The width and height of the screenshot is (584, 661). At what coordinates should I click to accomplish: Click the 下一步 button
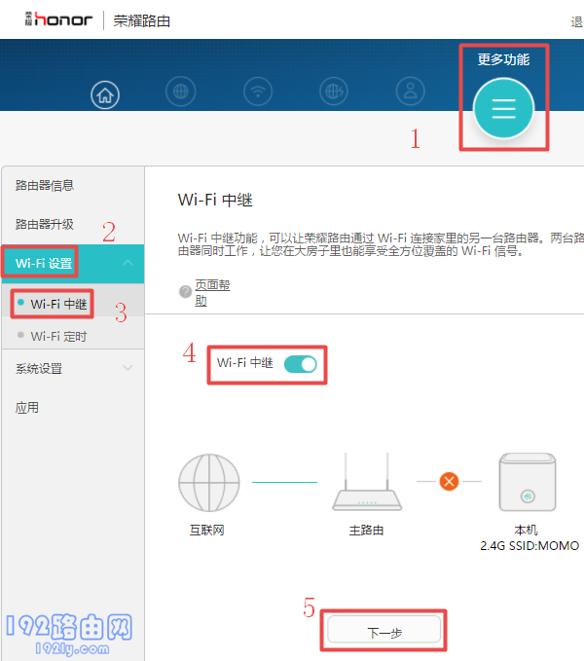coord(384,632)
